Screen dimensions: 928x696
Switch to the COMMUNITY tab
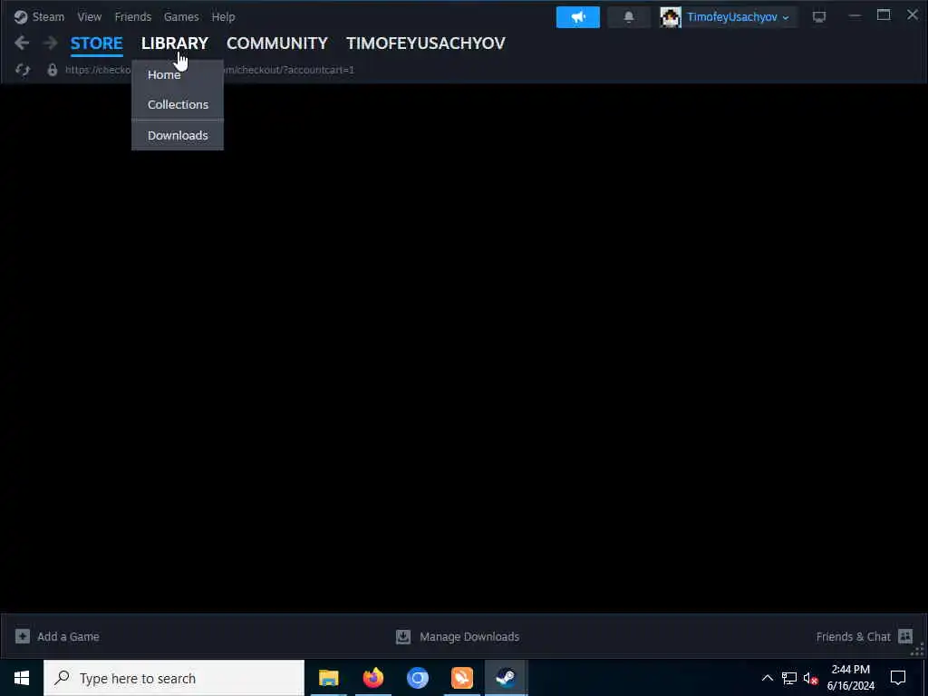(277, 43)
